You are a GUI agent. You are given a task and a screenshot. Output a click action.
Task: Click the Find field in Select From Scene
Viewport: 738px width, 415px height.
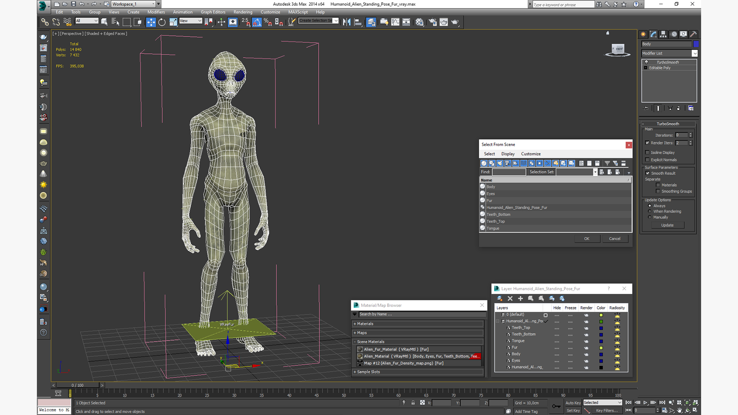pos(509,172)
